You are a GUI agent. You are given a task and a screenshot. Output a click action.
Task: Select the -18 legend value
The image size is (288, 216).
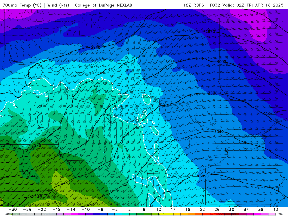click(x=57, y=210)
